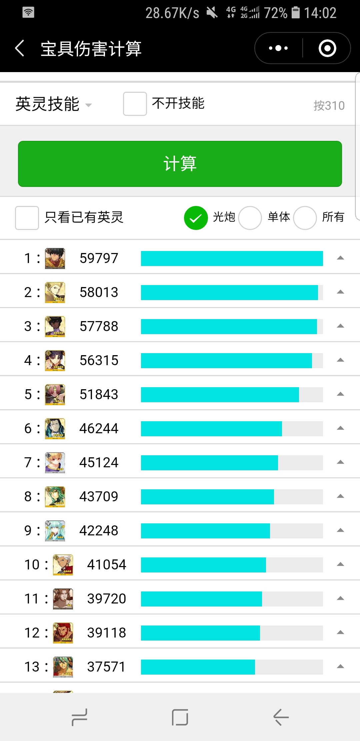The image size is (360, 741).
Task: Check the 不开技能 checkbox
Action: pyautogui.click(x=135, y=104)
